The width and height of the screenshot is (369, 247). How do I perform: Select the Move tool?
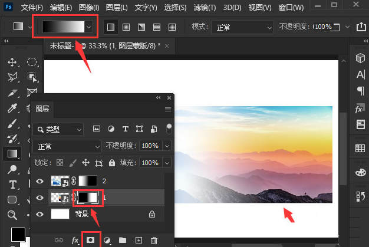click(12, 62)
